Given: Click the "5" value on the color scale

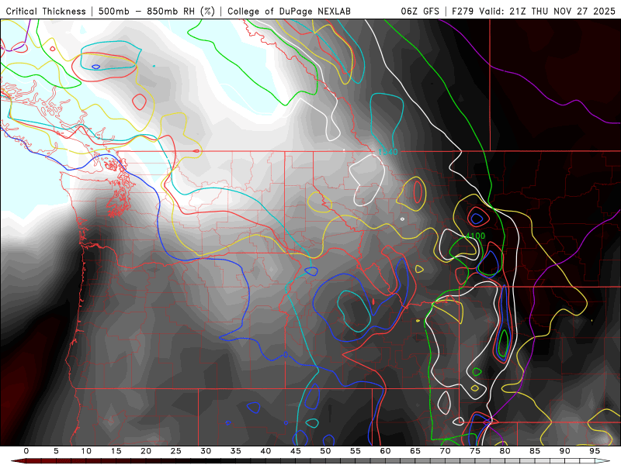Looking at the screenshot, I should (56, 451).
